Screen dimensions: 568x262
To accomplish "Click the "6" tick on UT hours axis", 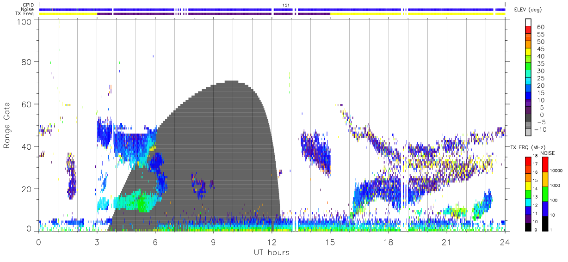I will click(155, 242).
